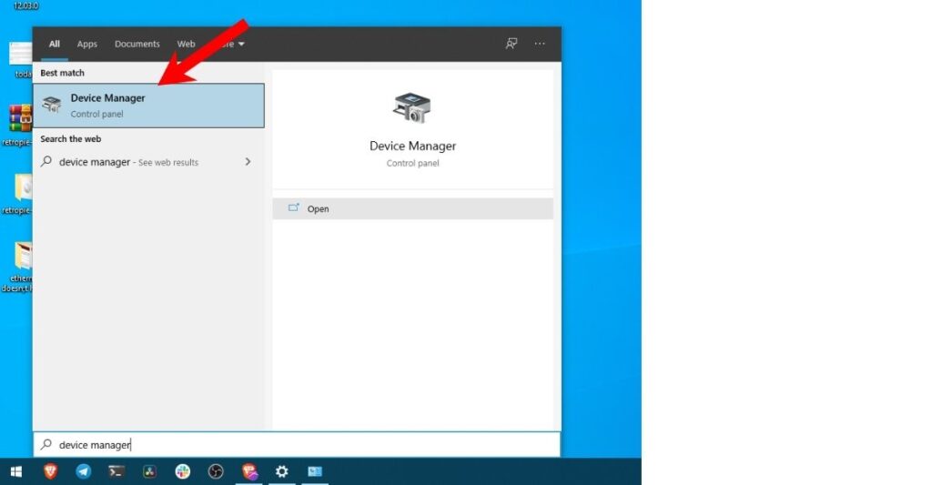Image resolution: width=932 pixels, height=485 pixels.
Task: Click the magnifier icon in search box
Action: pyautogui.click(x=46, y=444)
